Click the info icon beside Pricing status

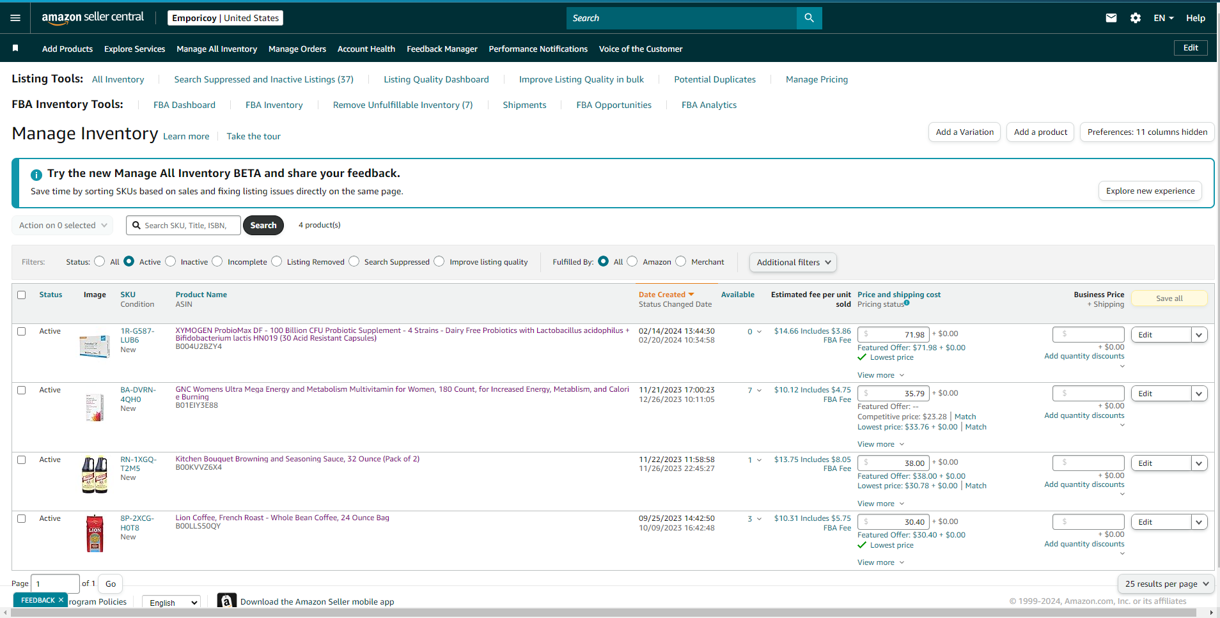click(907, 303)
